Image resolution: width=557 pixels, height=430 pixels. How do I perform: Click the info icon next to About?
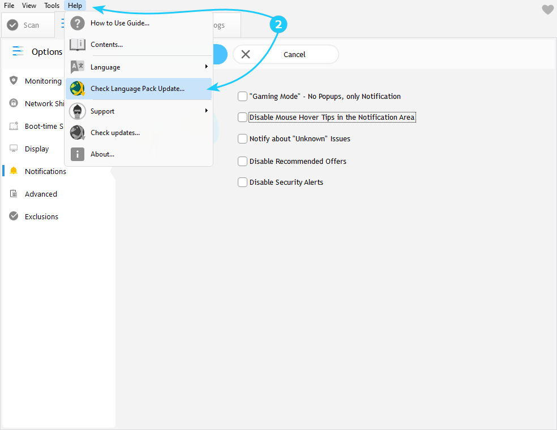(78, 154)
